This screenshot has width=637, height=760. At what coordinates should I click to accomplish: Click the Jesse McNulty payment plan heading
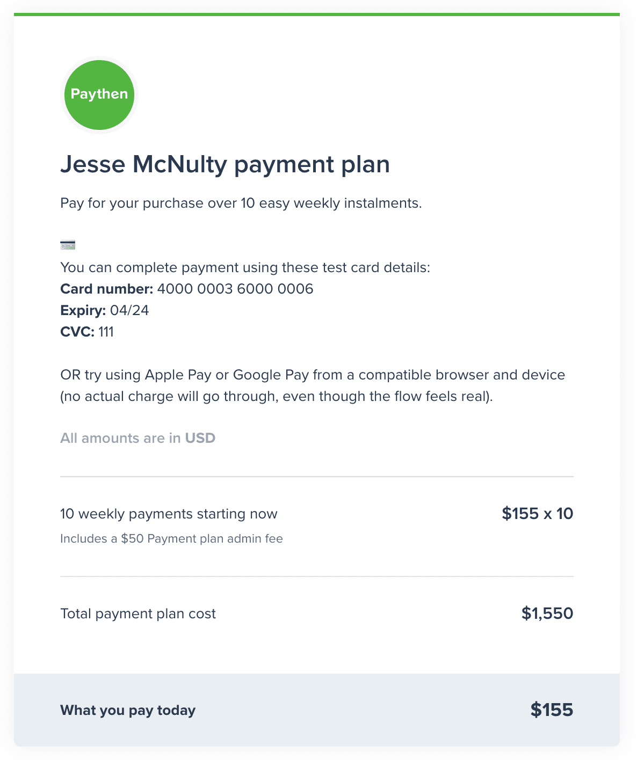point(225,164)
